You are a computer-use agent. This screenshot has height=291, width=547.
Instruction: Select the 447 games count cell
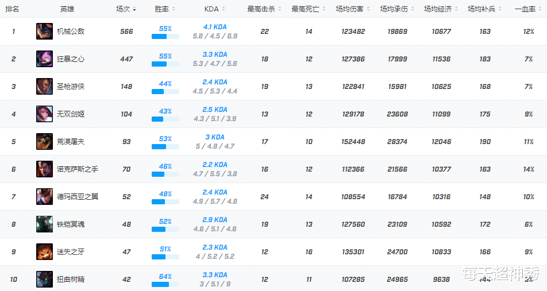(126, 59)
